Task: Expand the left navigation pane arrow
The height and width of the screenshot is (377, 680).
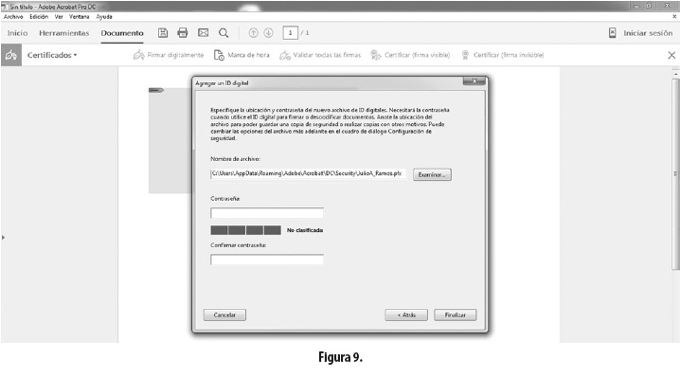Action: (3, 238)
